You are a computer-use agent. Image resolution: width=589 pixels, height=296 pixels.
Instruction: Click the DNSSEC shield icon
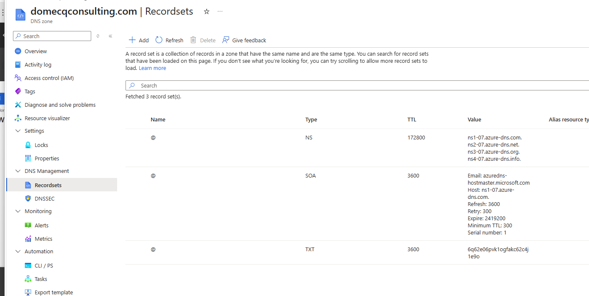coord(28,198)
